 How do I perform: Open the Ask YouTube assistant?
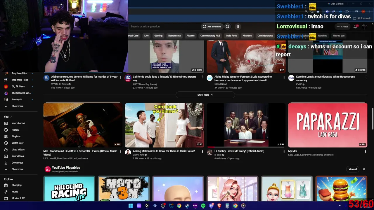[212, 27]
